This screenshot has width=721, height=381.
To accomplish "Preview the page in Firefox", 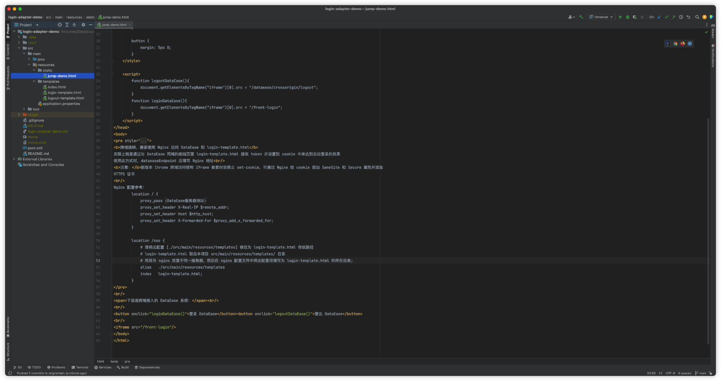I will [683, 44].
